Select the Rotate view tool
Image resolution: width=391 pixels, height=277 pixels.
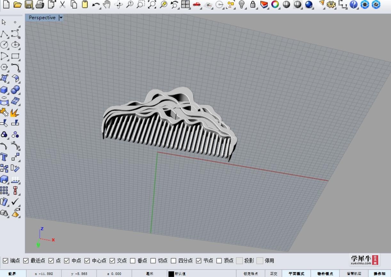(118, 4)
